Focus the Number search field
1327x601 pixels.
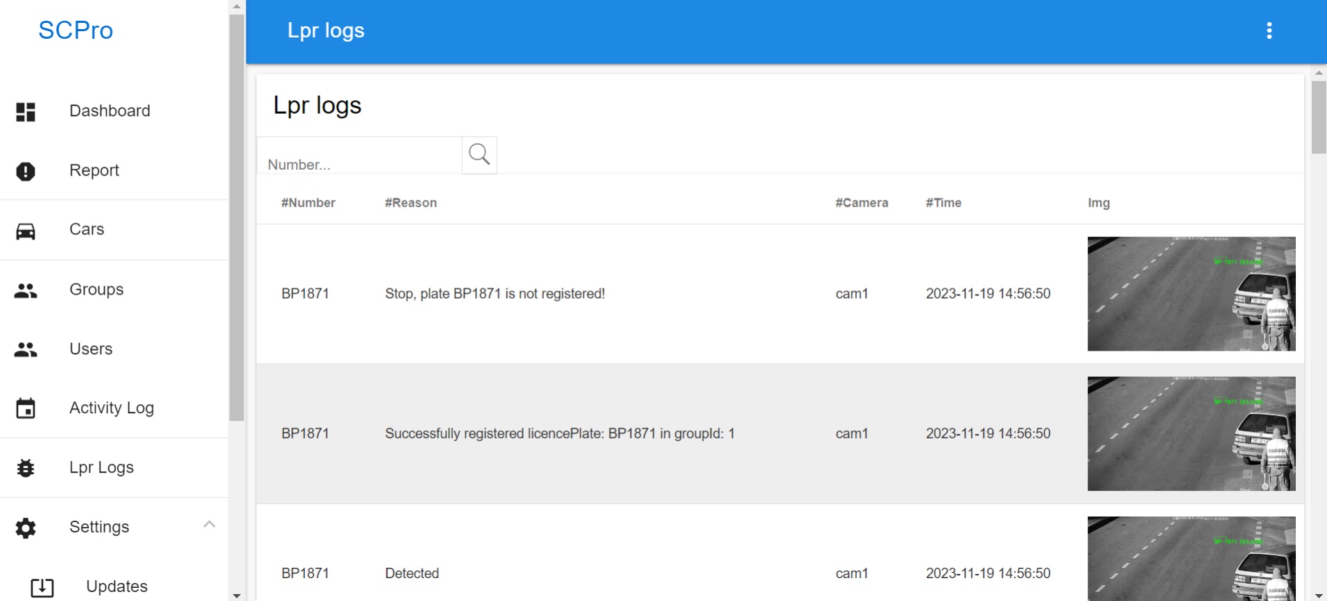click(x=359, y=155)
